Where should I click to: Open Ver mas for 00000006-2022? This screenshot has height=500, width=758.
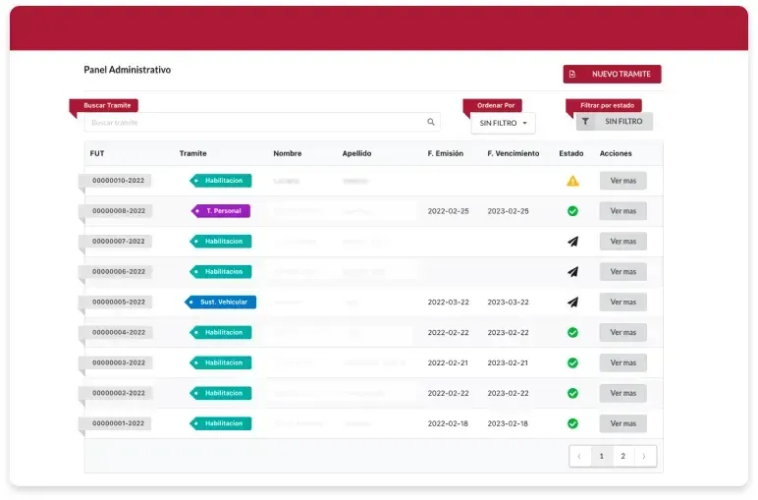(623, 272)
